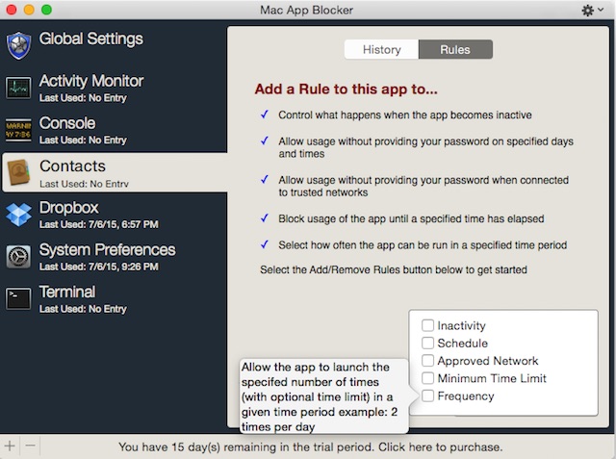This screenshot has height=459, width=616.
Task: Click the Dropbox box icon
Action: tap(19, 215)
